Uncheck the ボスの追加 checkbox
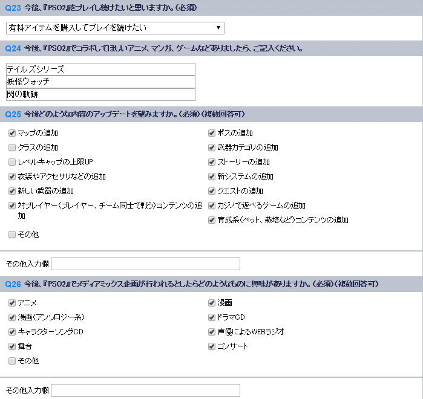 click(x=212, y=133)
